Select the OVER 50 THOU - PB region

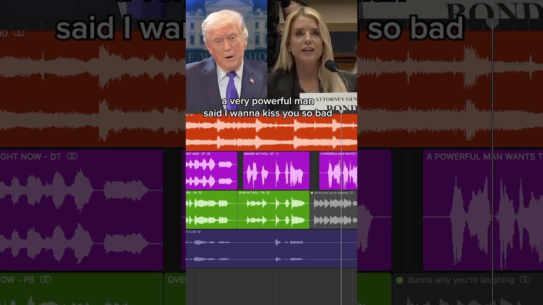coord(273,210)
